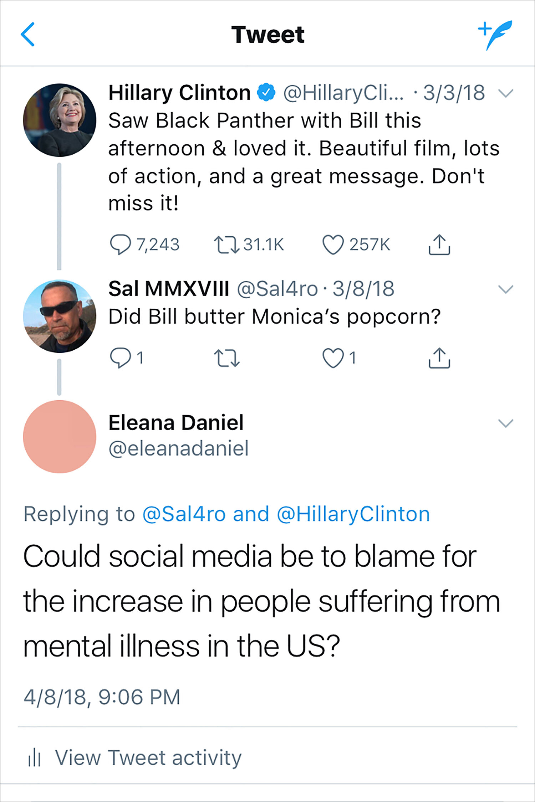Share Hillary Clinton's tweet

(439, 245)
